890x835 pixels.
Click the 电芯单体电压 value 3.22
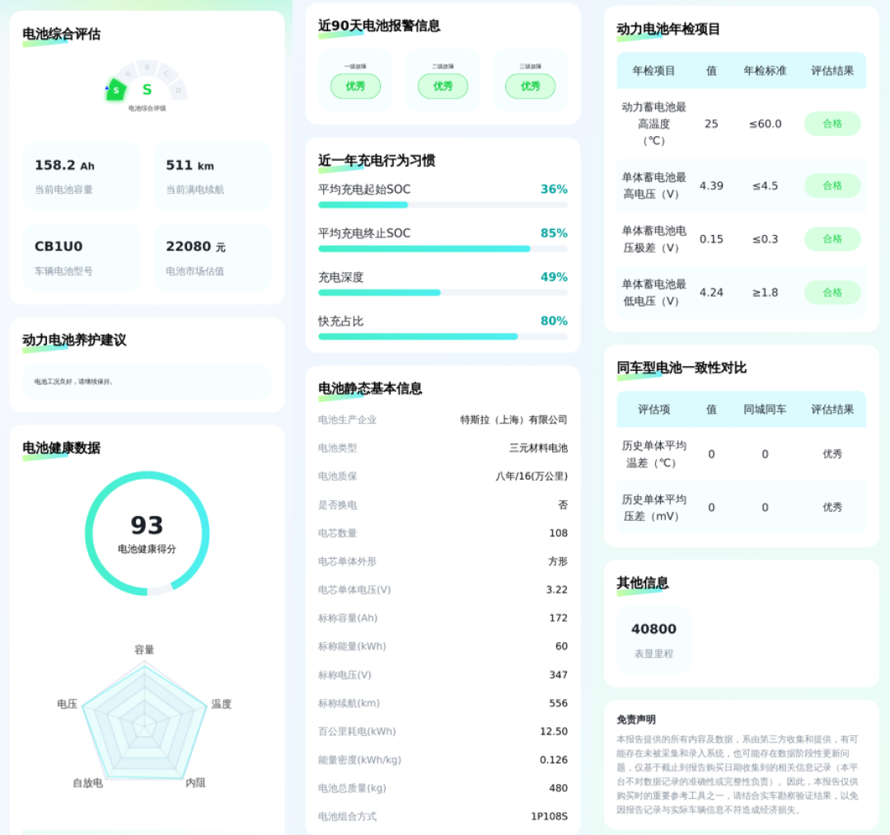click(556, 590)
